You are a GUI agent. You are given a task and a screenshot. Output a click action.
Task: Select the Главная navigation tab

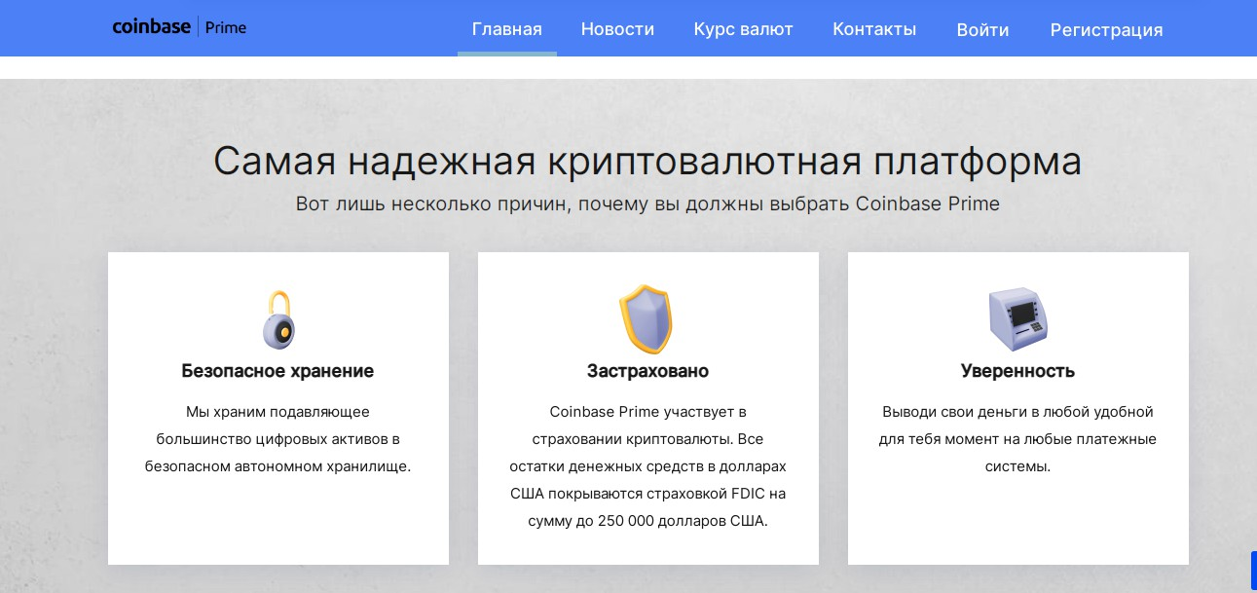pyautogui.click(x=506, y=29)
